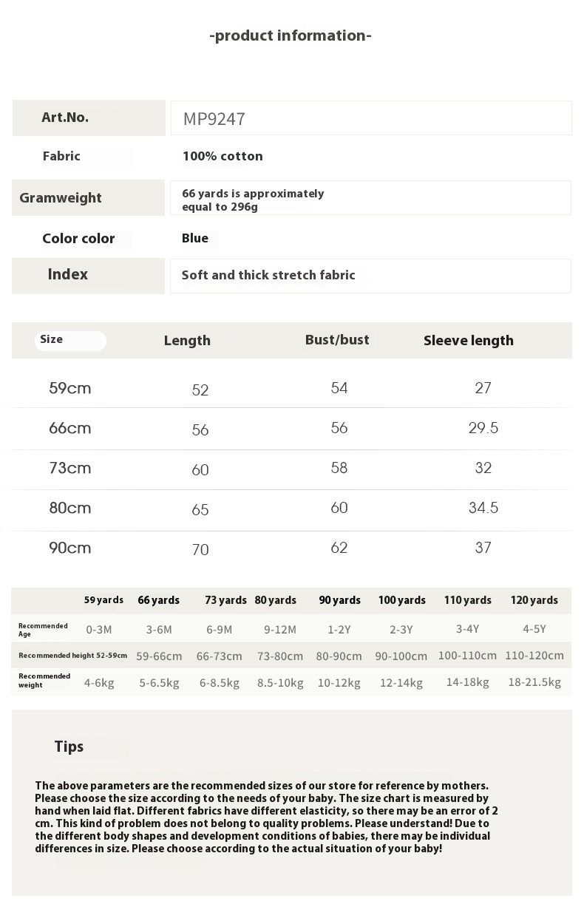This screenshot has height=904, width=584.
Task: Click the 29.5 sleeve length value
Action: 483,428
